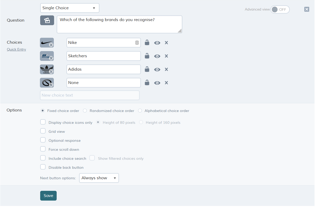Click the Adidas trefoil thumbnail
Viewport: 315px width, 207px height.
(46, 69)
